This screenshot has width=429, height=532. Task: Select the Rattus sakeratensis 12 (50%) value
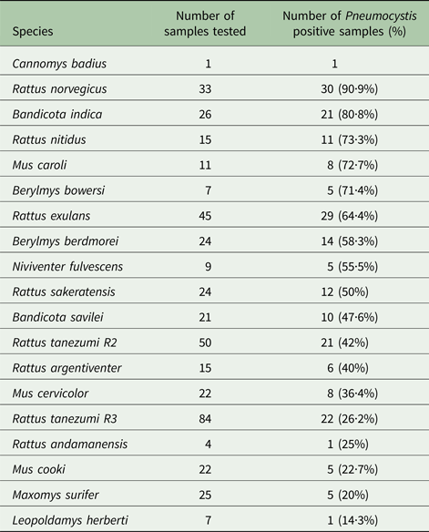click(344, 292)
